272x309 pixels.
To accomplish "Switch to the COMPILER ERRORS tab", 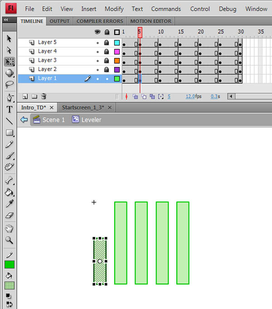I will pos(100,21).
